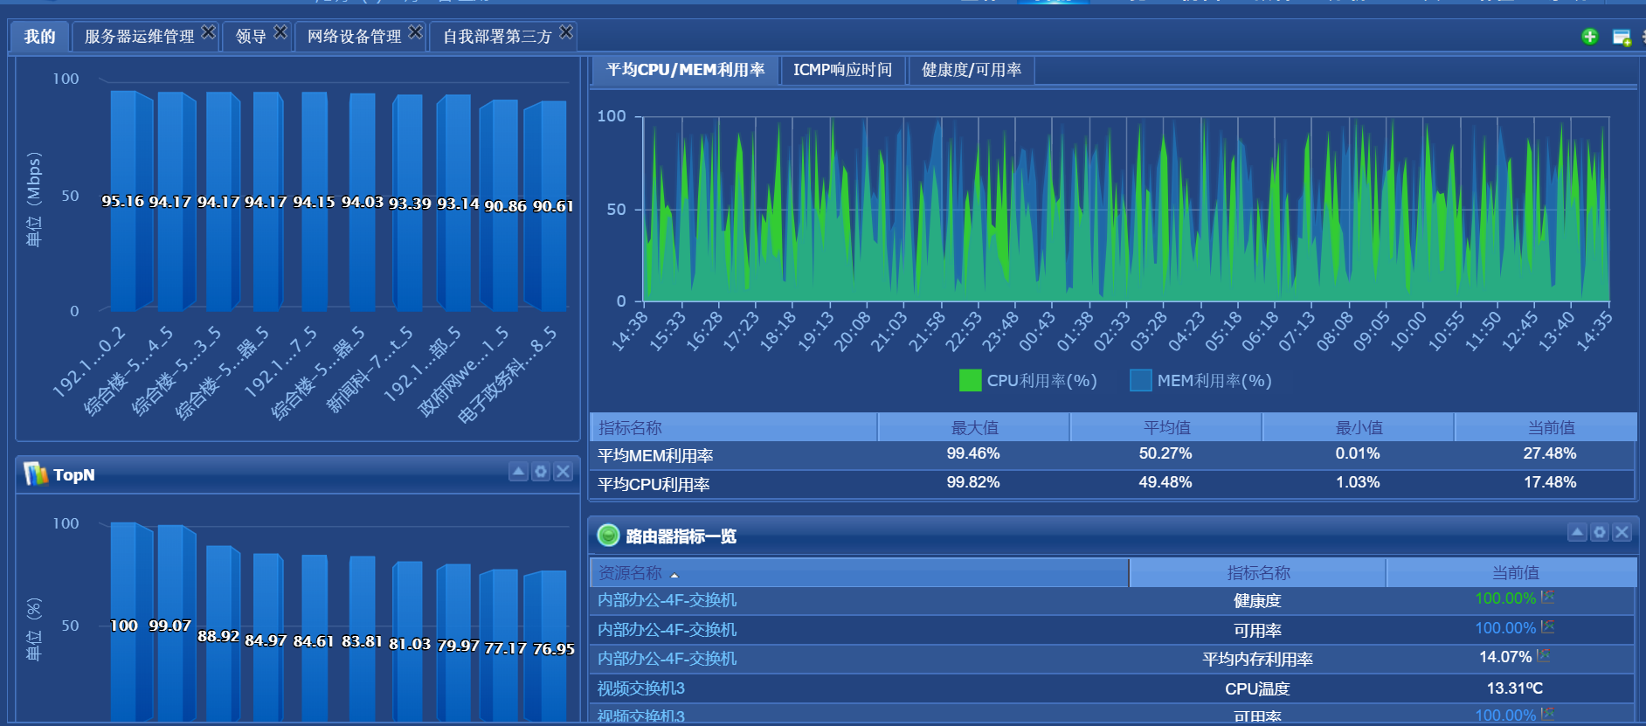Select the 平均MEM利用率 row label
This screenshot has width=1646, height=726.
point(655,456)
